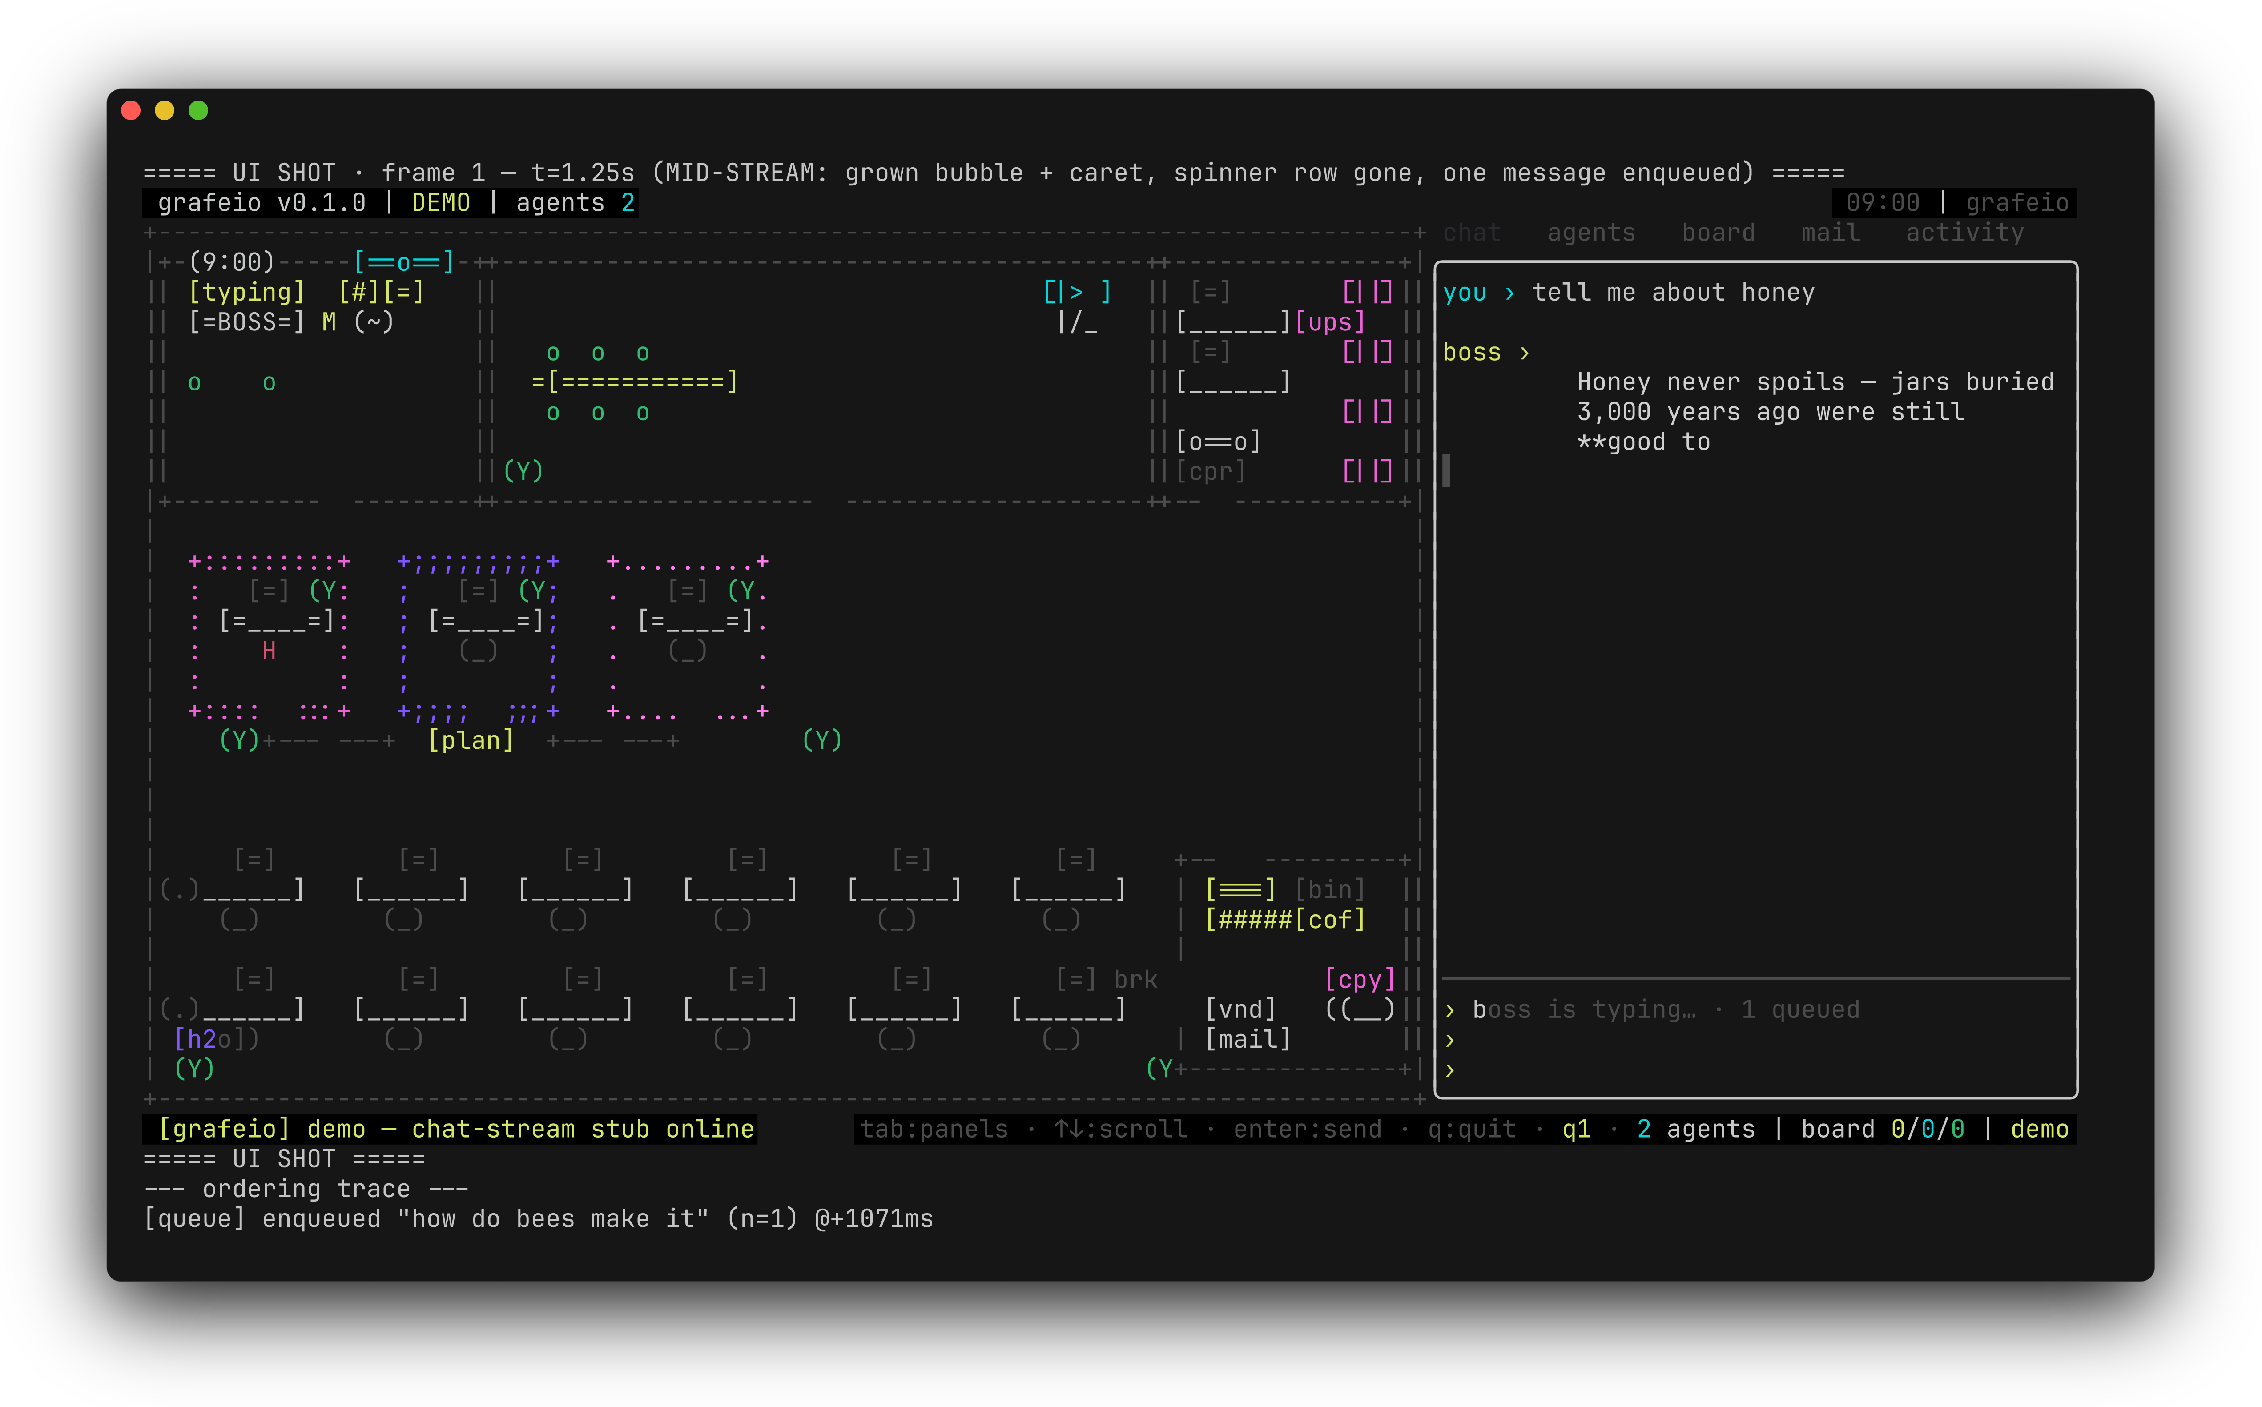Viewport: 2262px width, 1407px height.
Task: Click the yellow 'q1' queue indicator
Action: (1576, 1129)
